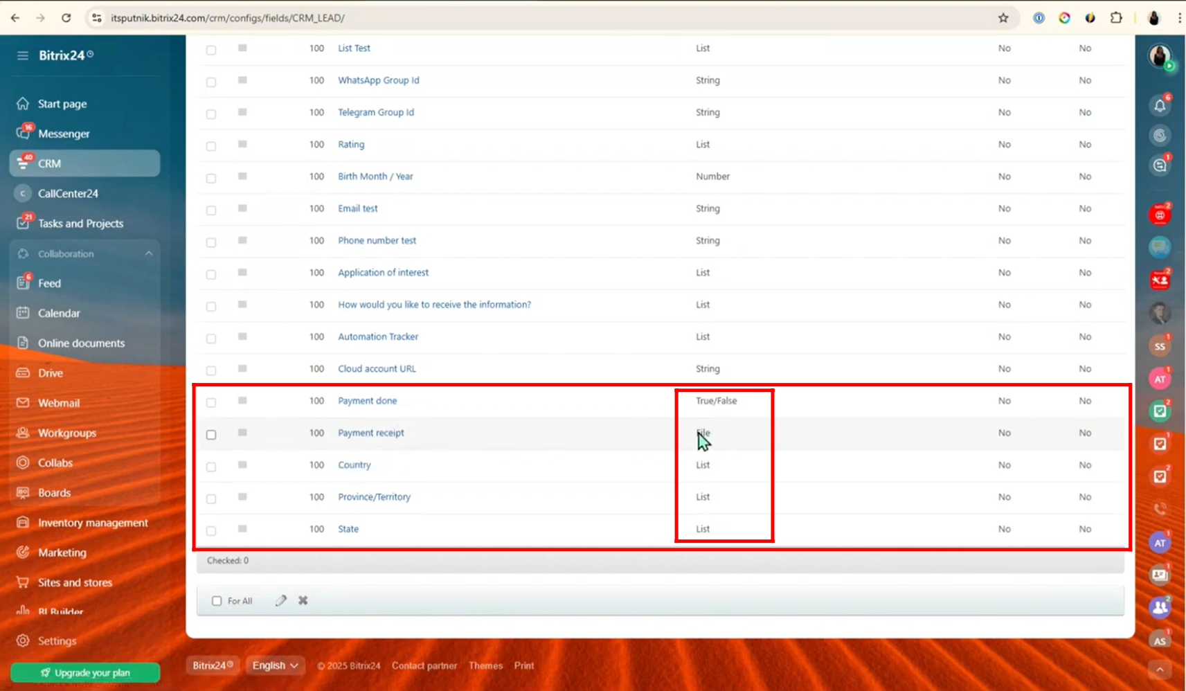
Task: Click the Themes footer link
Action: (x=485, y=665)
